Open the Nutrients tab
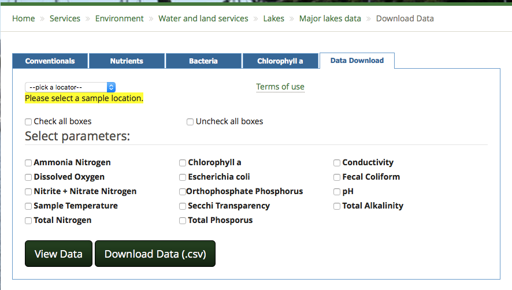 click(127, 61)
